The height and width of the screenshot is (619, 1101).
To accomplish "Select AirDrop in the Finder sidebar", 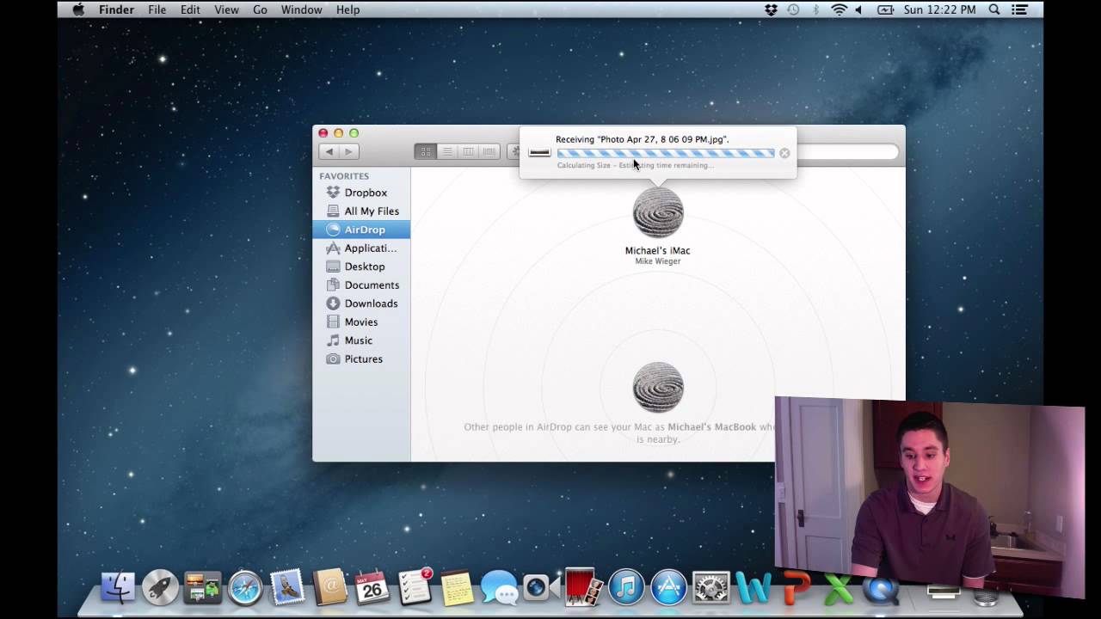I will point(364,230).
